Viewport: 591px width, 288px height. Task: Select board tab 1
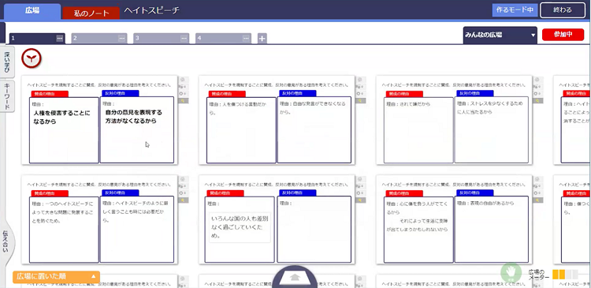(x=37, y=38)
